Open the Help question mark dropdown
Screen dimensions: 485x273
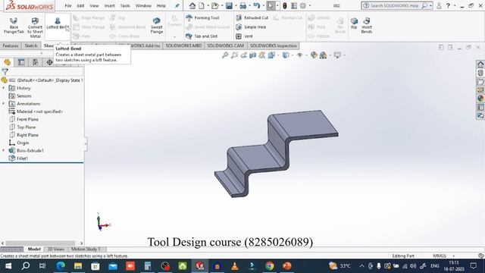(x=455, y=5)
